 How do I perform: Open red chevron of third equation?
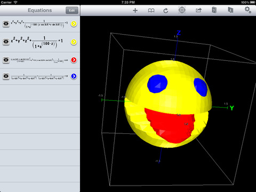(74, 60)
